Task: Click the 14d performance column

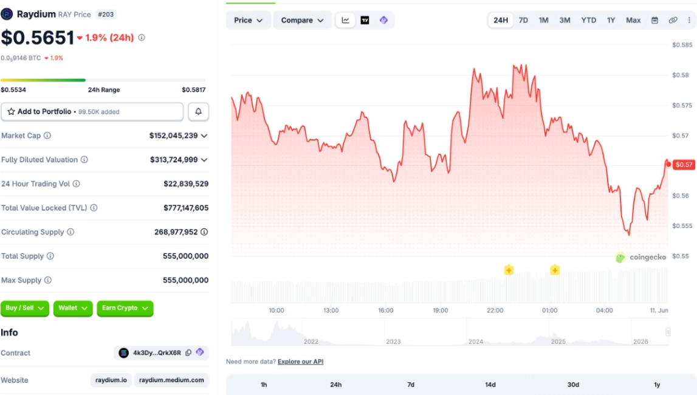Action: [490, 385]
